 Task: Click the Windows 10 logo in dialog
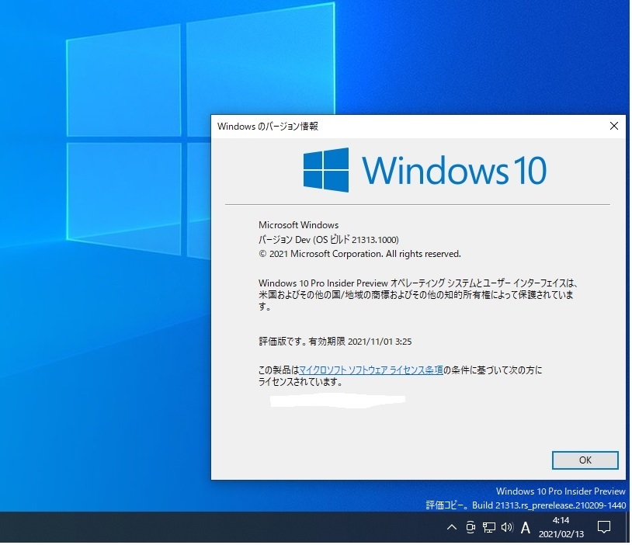pyautogui.click(x=425, y=170)
